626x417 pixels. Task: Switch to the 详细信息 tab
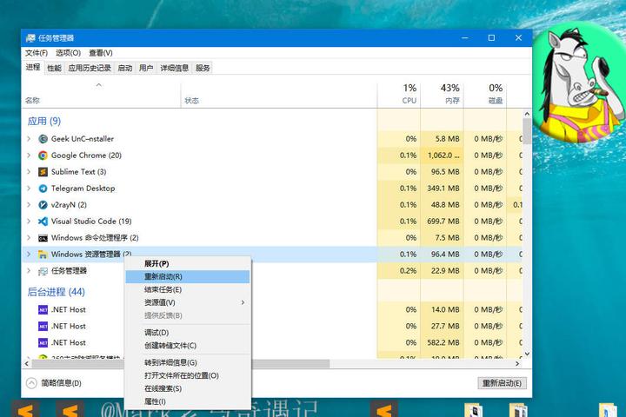pos(174,69)
